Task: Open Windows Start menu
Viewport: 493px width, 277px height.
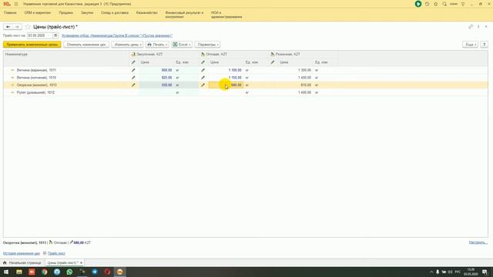Action: (x=6, y=272)
